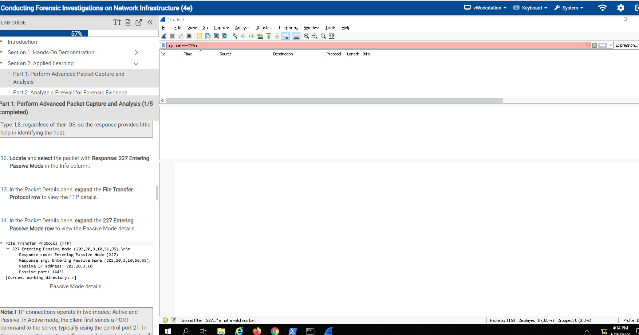Open display filter bookmark menu
The width and height of the screenshot is (639, 335).
163,45
